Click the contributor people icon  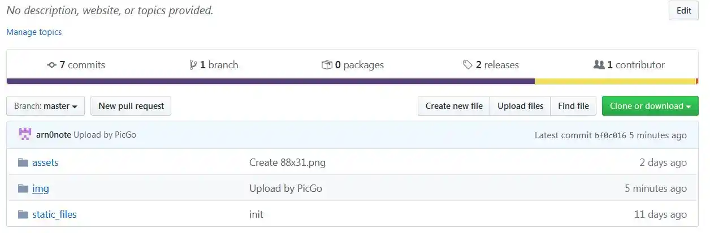[599, 65]
